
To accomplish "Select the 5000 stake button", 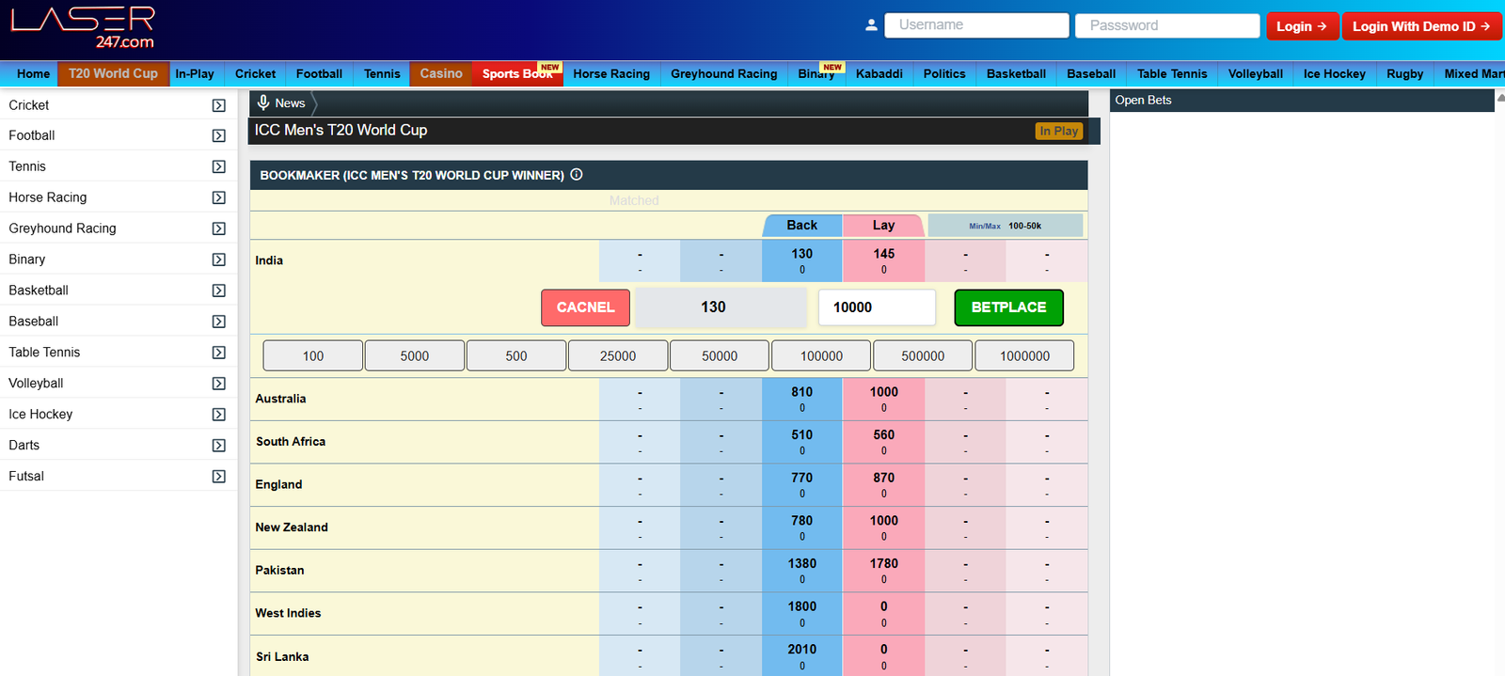I will point(415,356).
